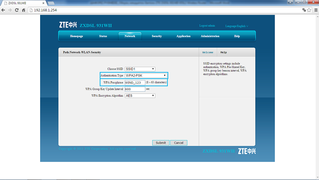
Task: Expand the Choose SSID dropdown
Action: 140,69
